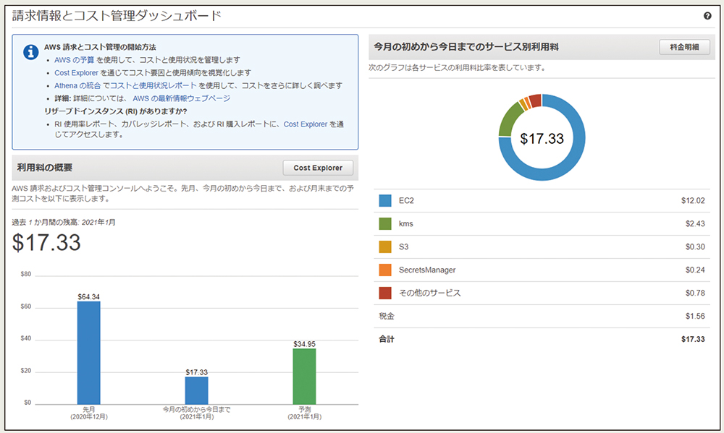
Task: Click the $12.02 EC2 amount
Action: [693, 200]
